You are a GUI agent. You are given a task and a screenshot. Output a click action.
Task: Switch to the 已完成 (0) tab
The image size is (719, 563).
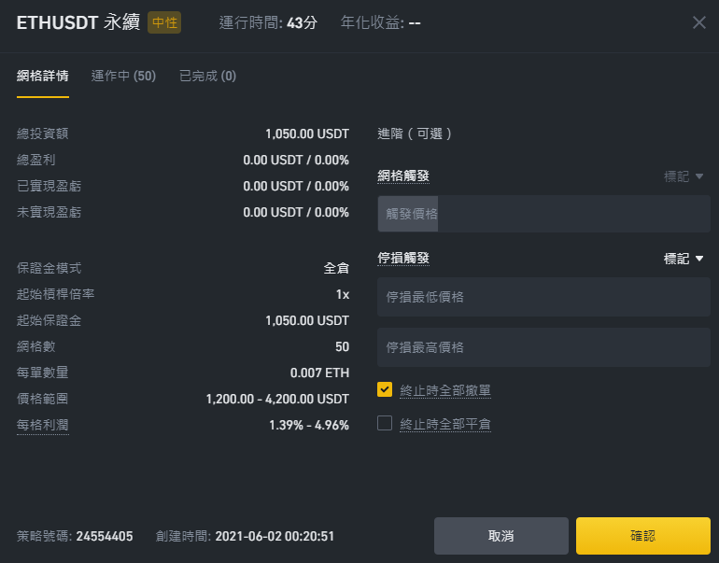point(207,76)
